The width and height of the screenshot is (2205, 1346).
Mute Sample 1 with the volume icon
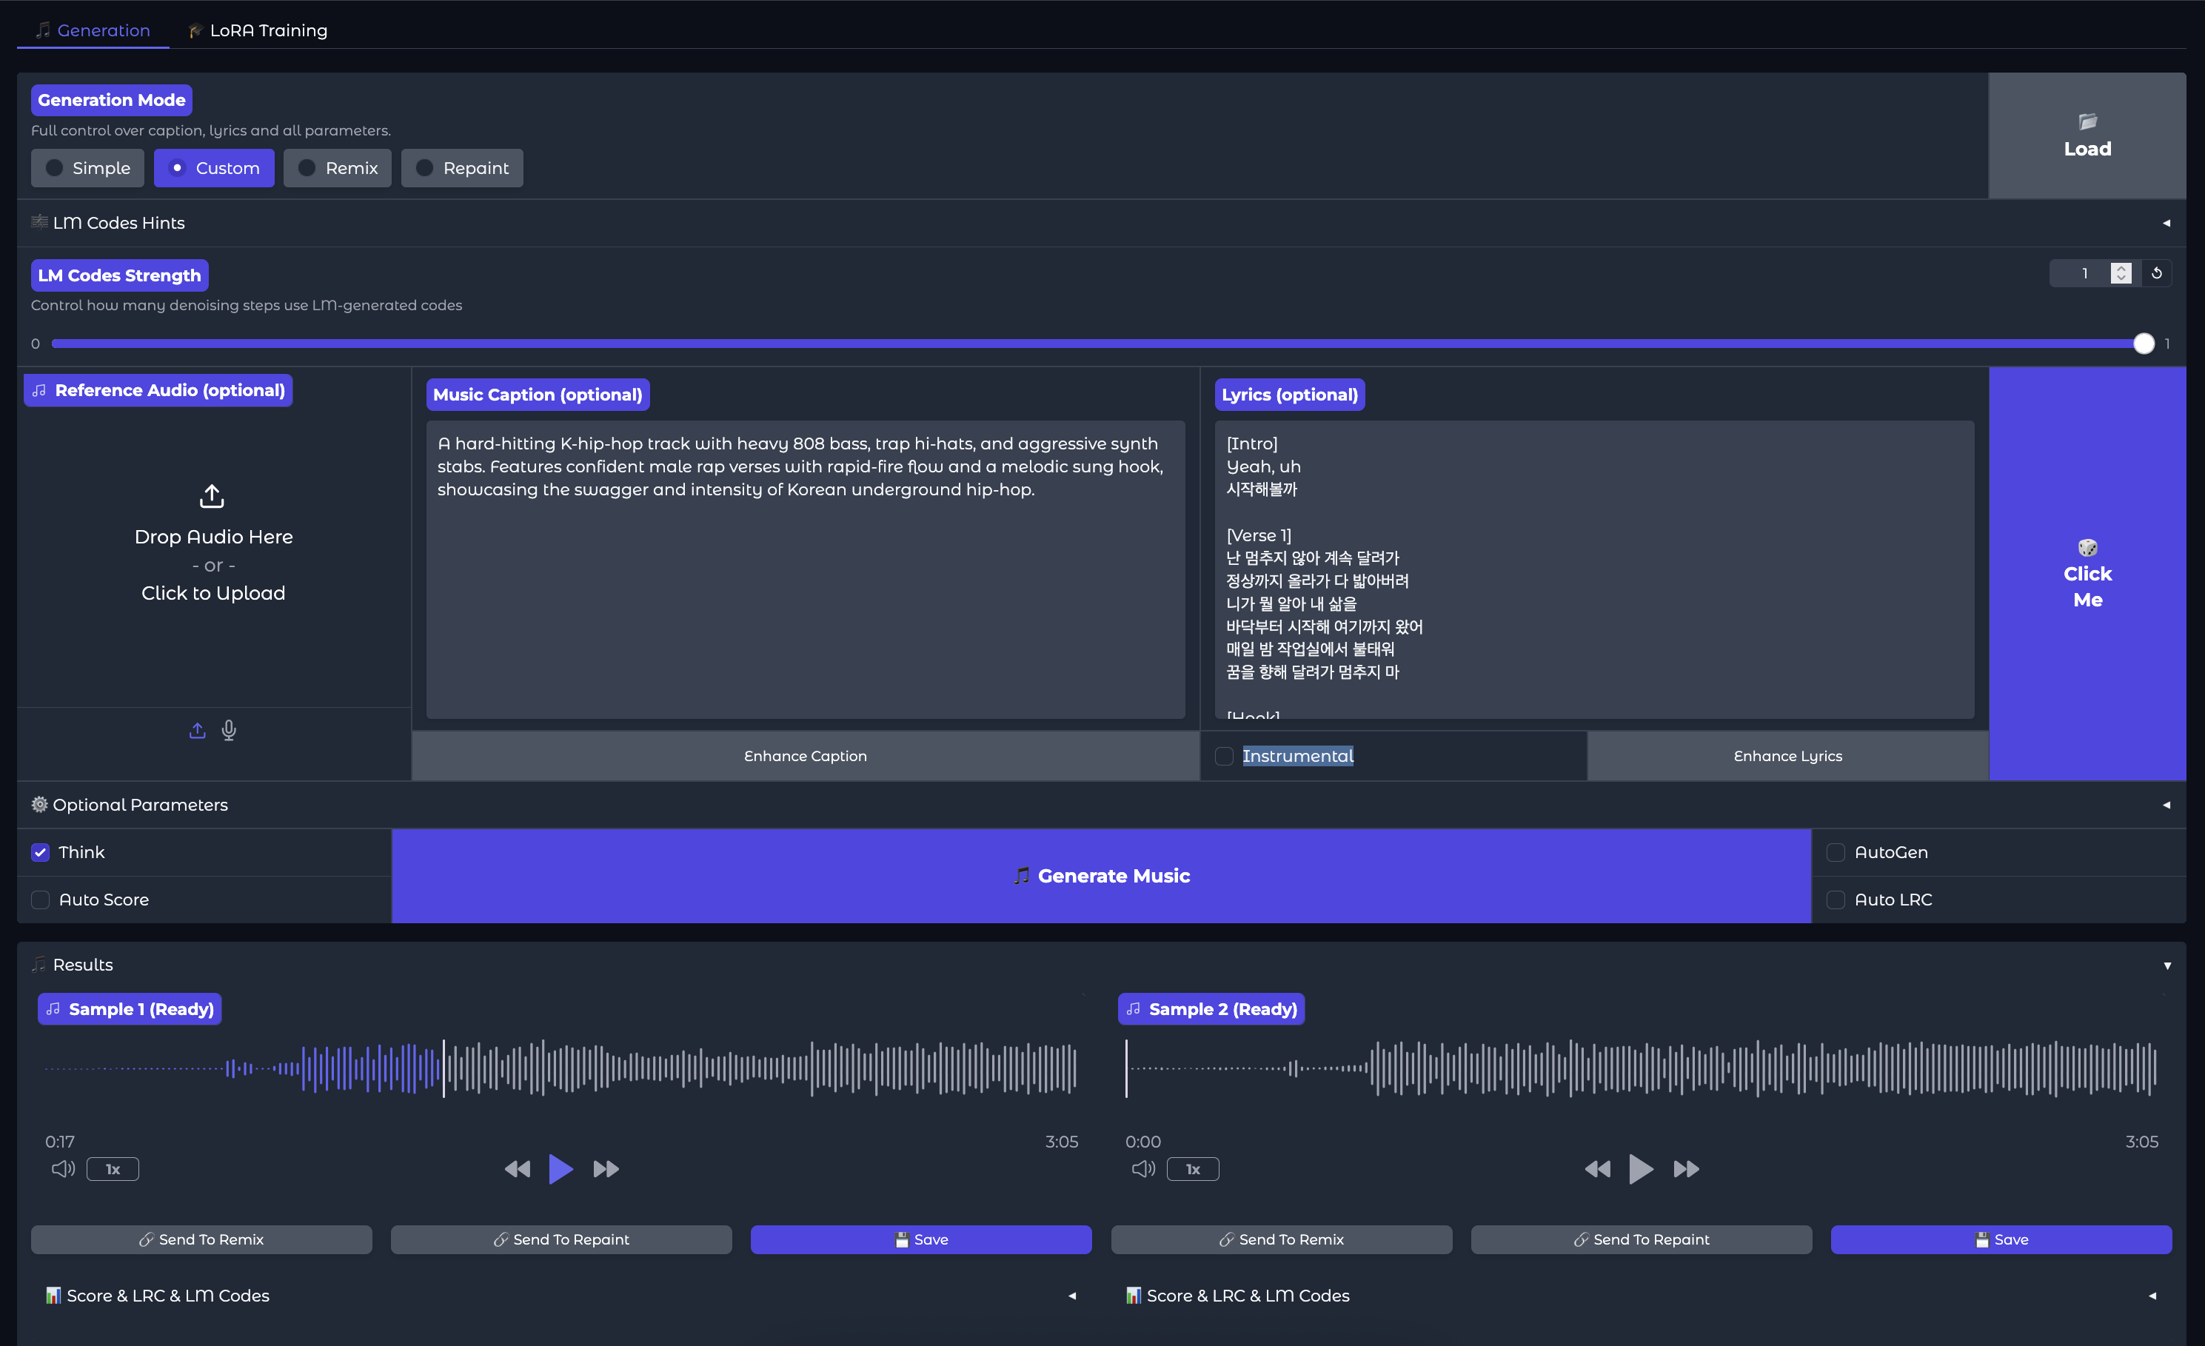coord(63,1169)
